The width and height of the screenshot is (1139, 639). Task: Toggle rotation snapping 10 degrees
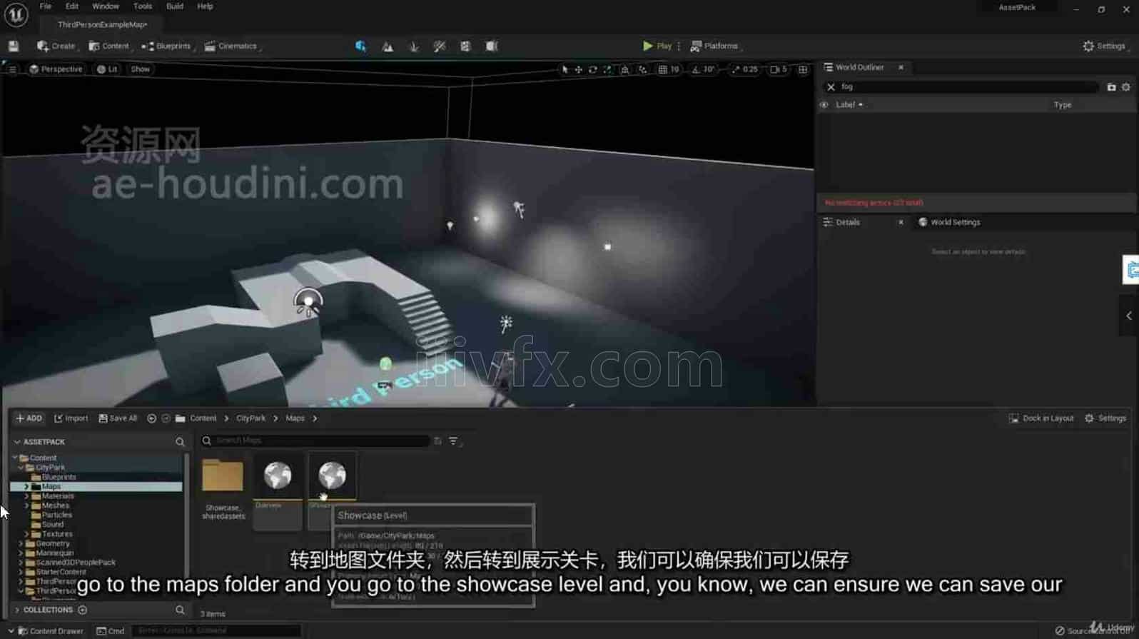click(x=703, y=69)
